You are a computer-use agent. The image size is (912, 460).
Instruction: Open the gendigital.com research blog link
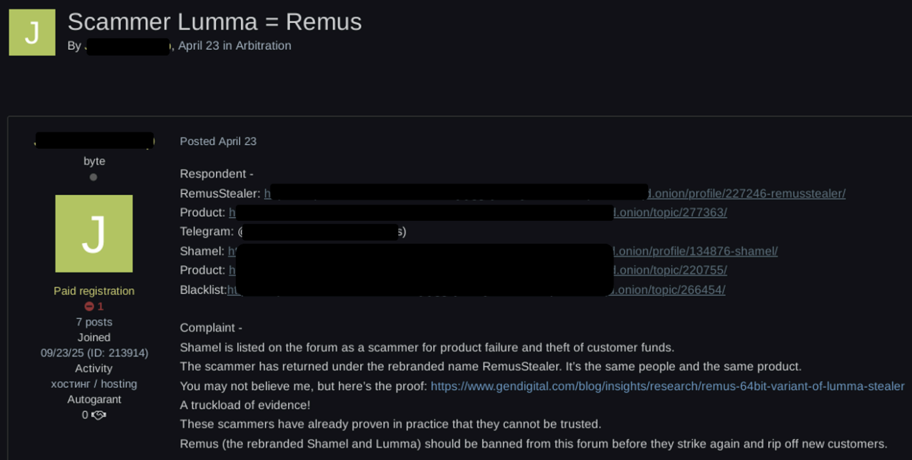point(668,387)
